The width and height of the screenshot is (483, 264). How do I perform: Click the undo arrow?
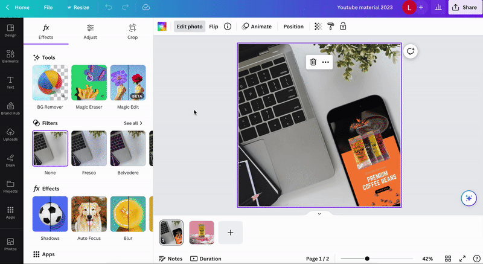pyautogui.click(x=108, y=7)
